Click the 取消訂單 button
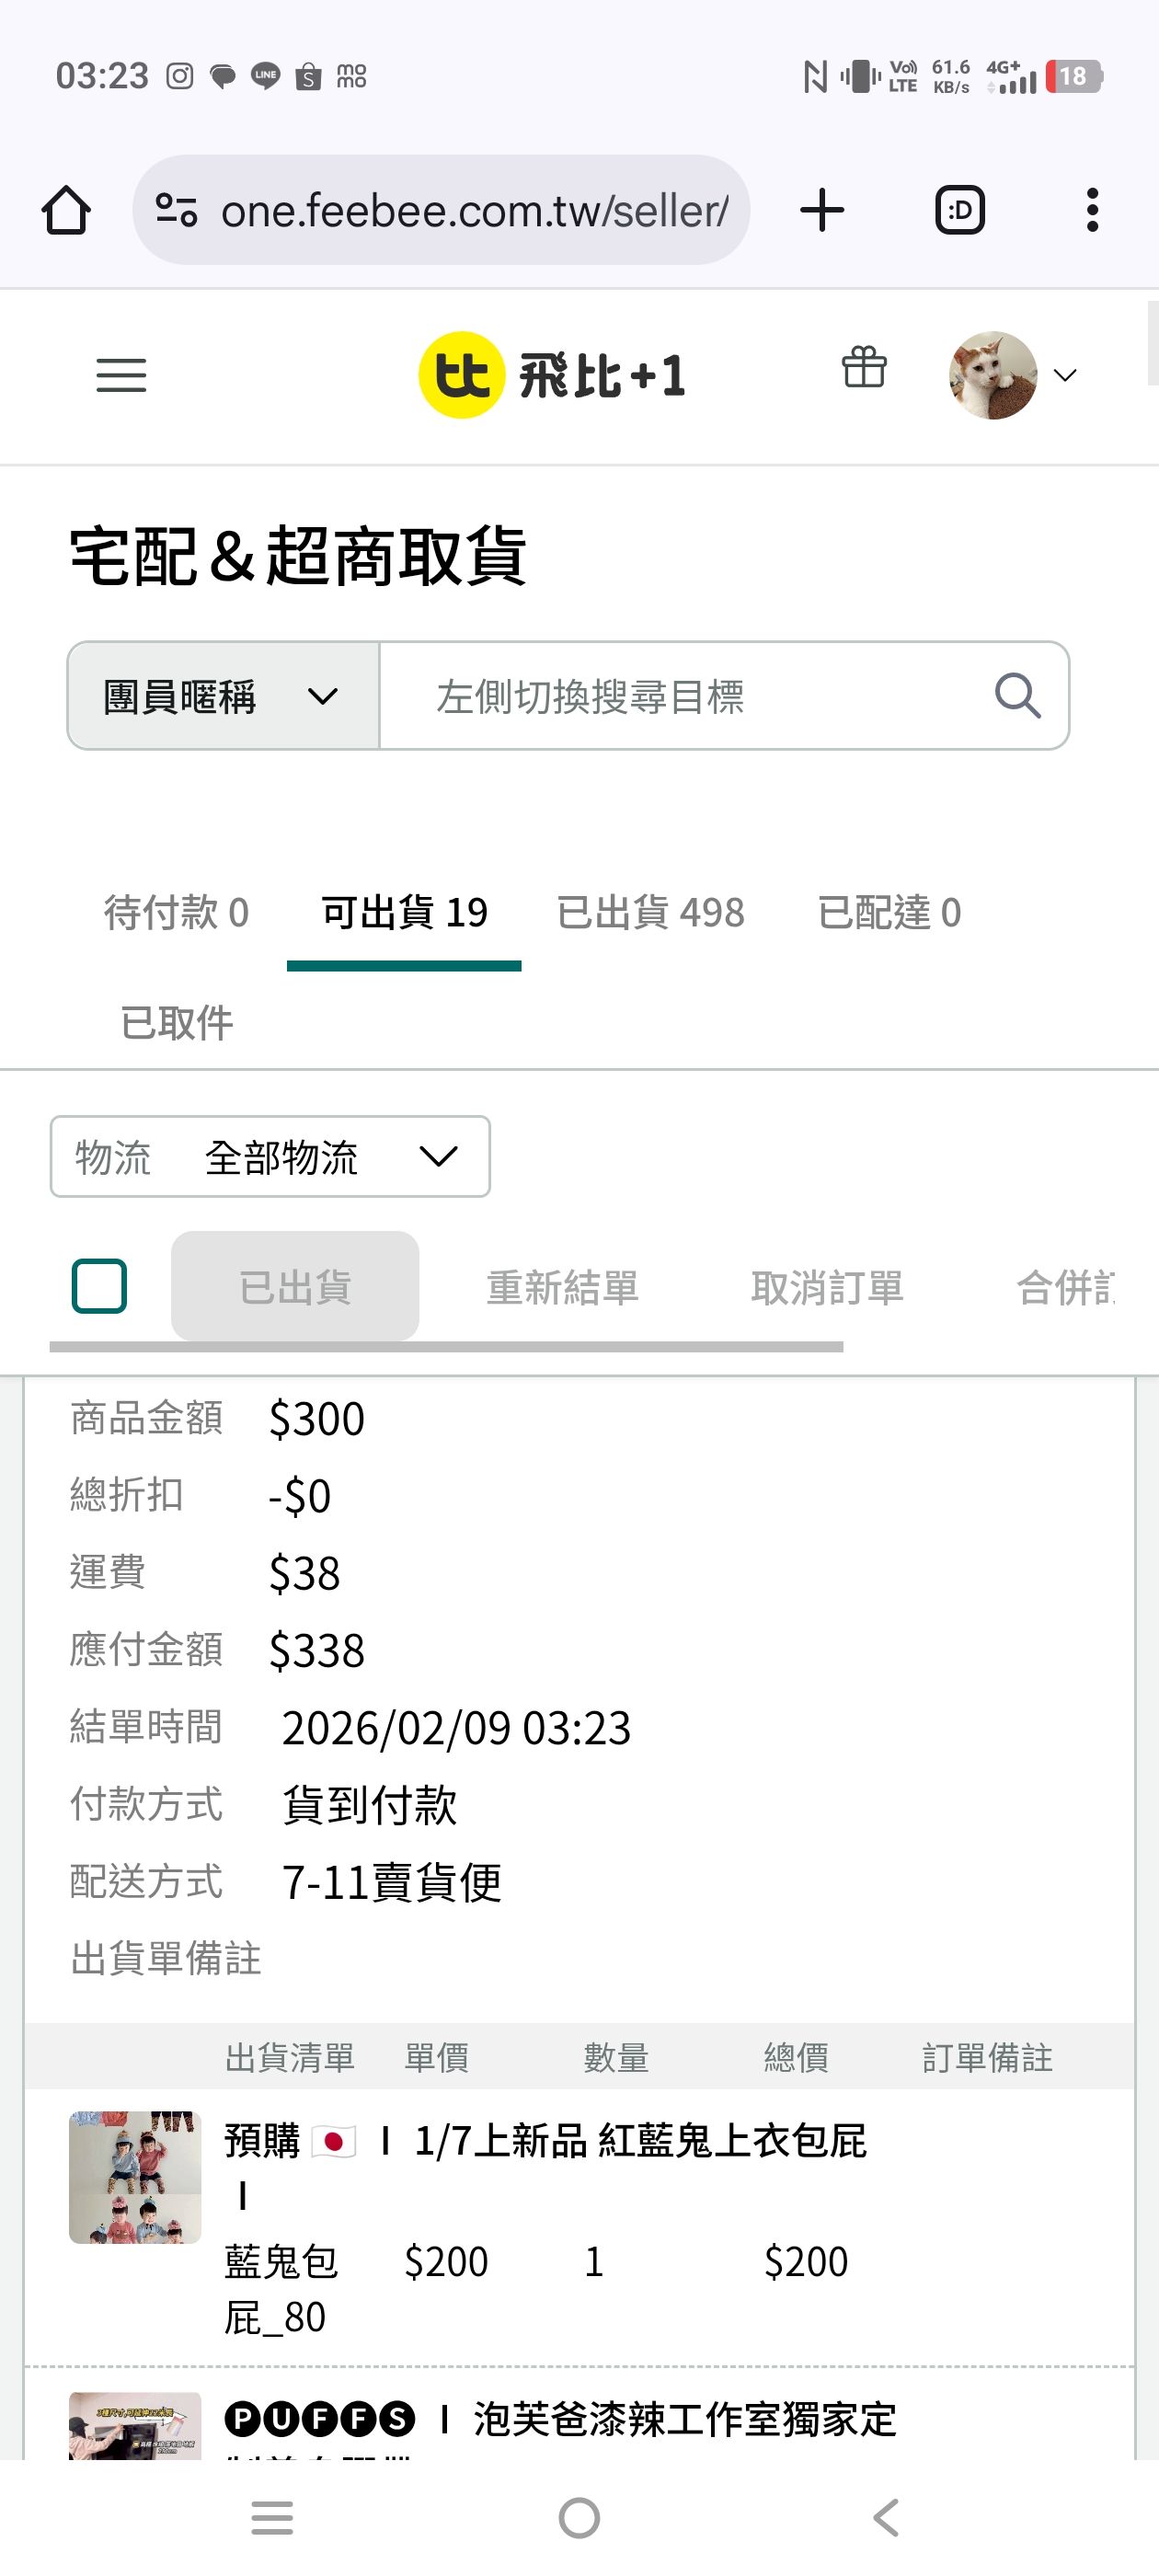 [827, 1287]
